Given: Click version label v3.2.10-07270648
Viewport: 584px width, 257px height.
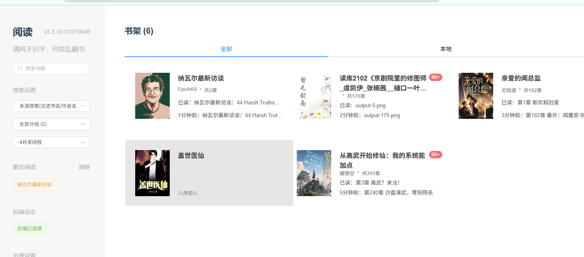Looking at the screenshot, I should (67, 32).
